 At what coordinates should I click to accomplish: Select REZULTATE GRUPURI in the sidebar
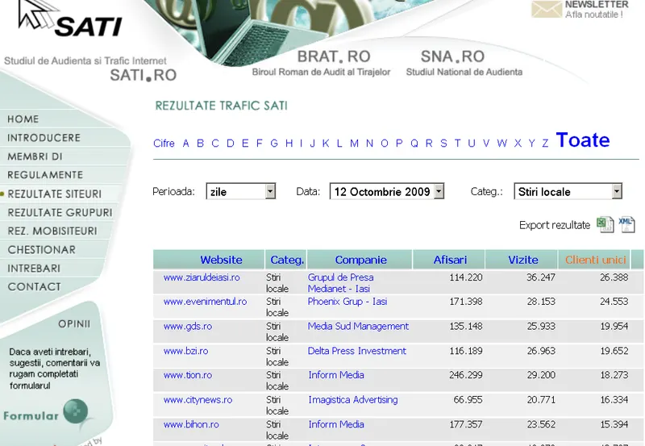coord(60,212)
